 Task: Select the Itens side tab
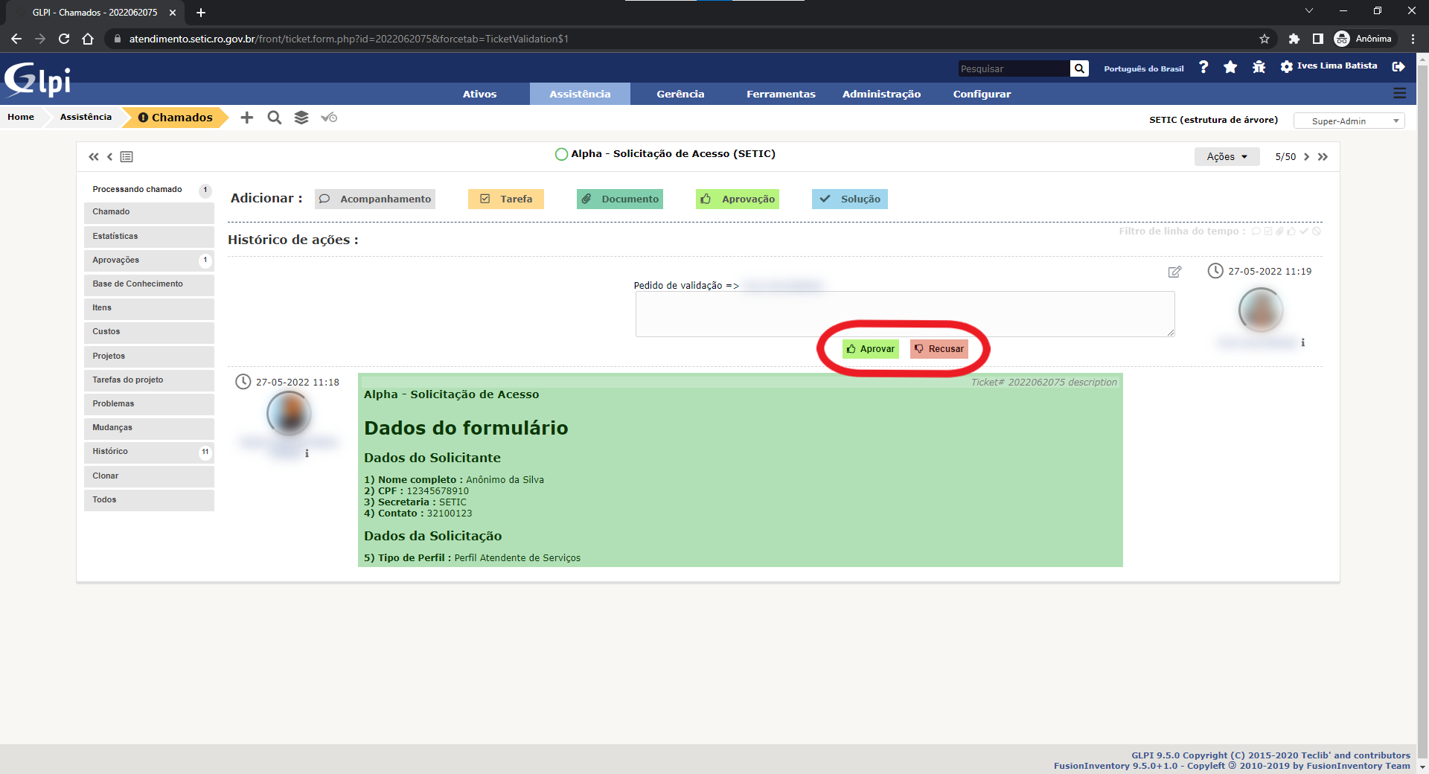(x=149, y=308)
